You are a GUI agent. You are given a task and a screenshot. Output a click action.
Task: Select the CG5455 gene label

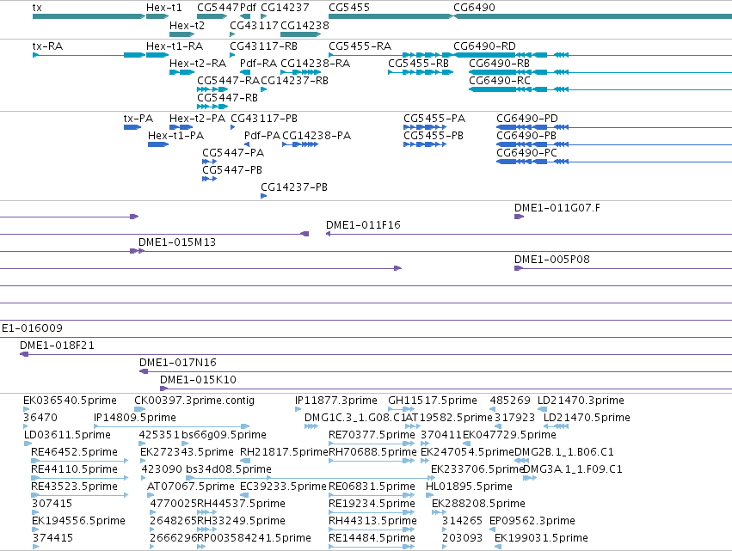(349, 8)
